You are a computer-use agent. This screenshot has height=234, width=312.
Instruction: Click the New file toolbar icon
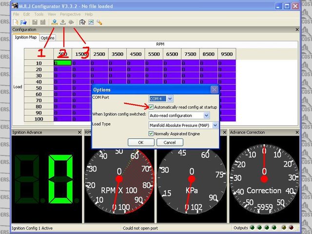[16, 22]
